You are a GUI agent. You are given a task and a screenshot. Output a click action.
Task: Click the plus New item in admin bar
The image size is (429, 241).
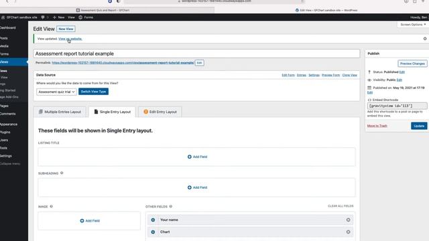pyautogui.click(x=58, y=17)
